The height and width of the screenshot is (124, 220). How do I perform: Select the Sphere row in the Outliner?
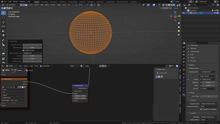(201, 13)
